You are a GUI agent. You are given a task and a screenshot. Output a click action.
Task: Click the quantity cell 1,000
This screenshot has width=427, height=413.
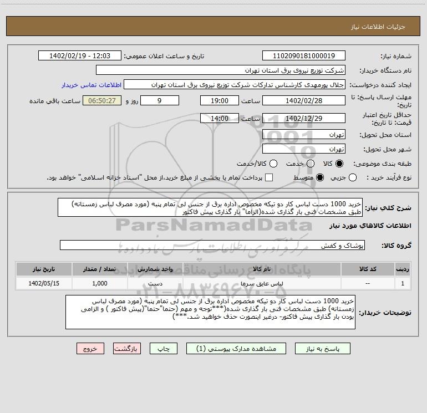99,283
